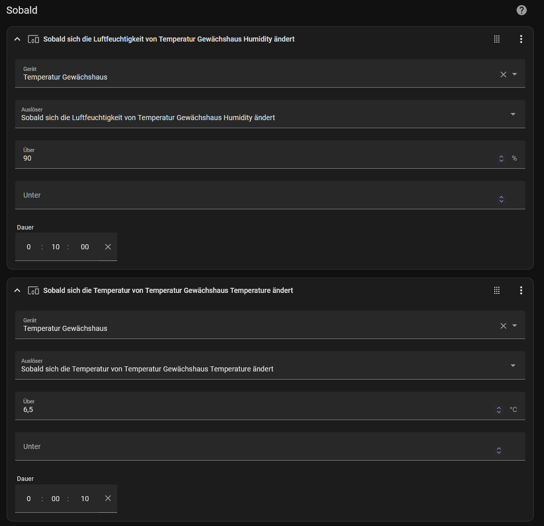Screen dimensions: 544x526
Task: Clear the Gerät field in humidity trigger
Action: pos(503,74)
